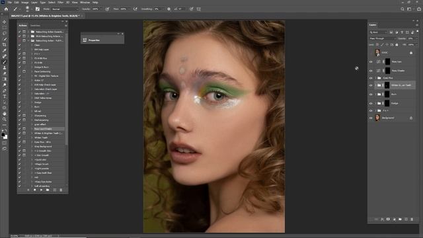The height and width of the screenshot is (238, 423).
Task: Toggle visibility of top Rosy Lips layer
Action: click(371, 61)
